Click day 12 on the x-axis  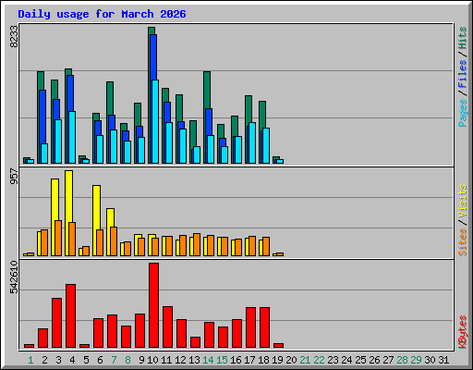(180, 360)
